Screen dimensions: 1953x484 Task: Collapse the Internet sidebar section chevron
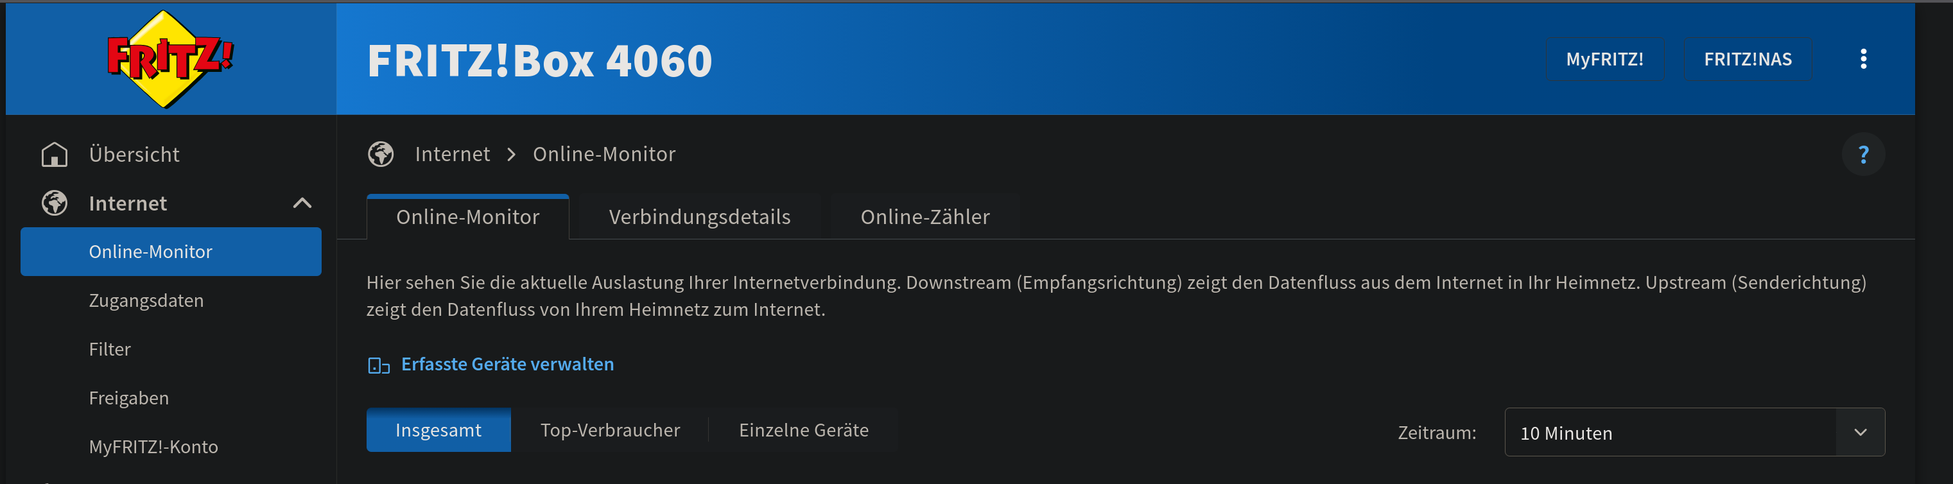[x=302, y=203]
